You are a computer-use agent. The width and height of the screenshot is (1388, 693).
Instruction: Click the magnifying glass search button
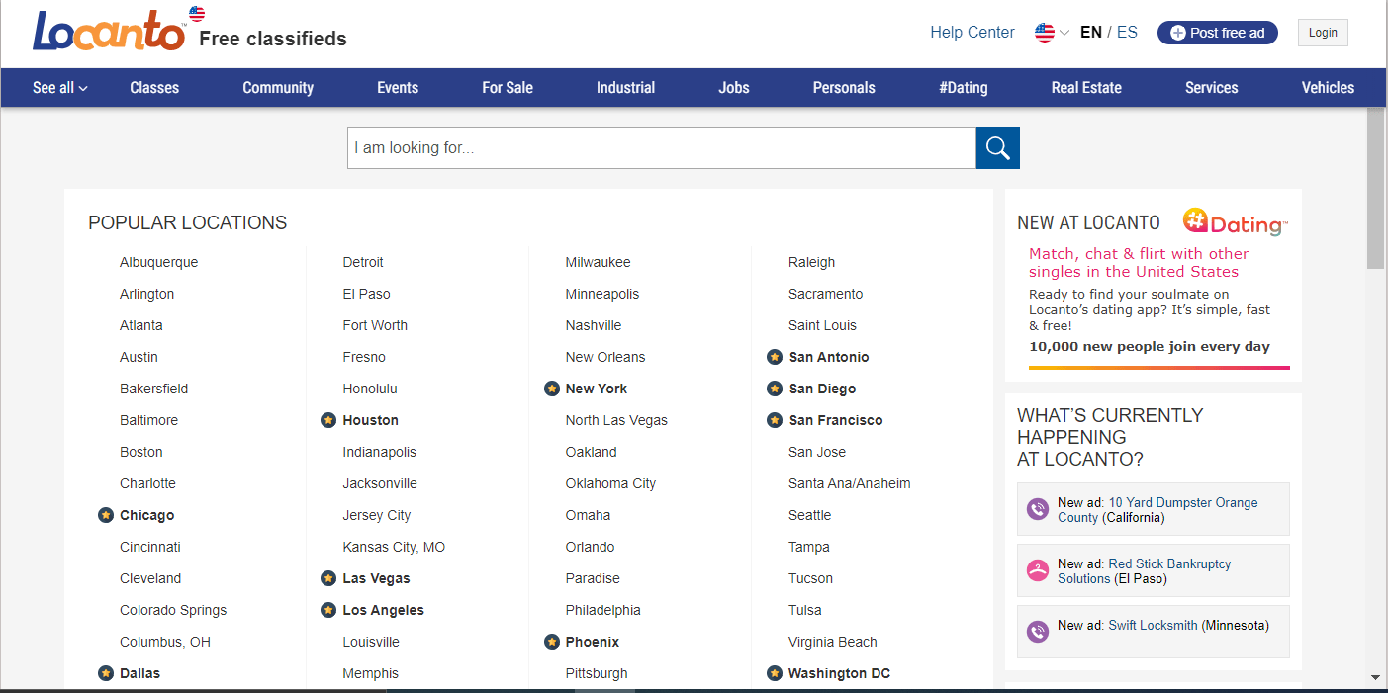[997, 148]
